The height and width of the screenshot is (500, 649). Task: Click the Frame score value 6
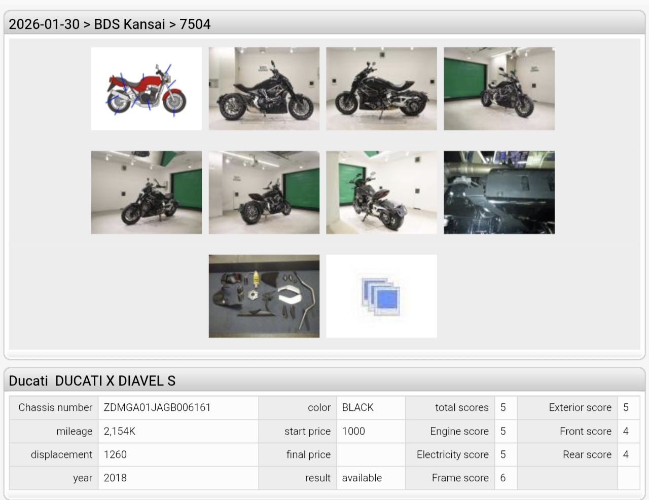[x=503, y=478]
